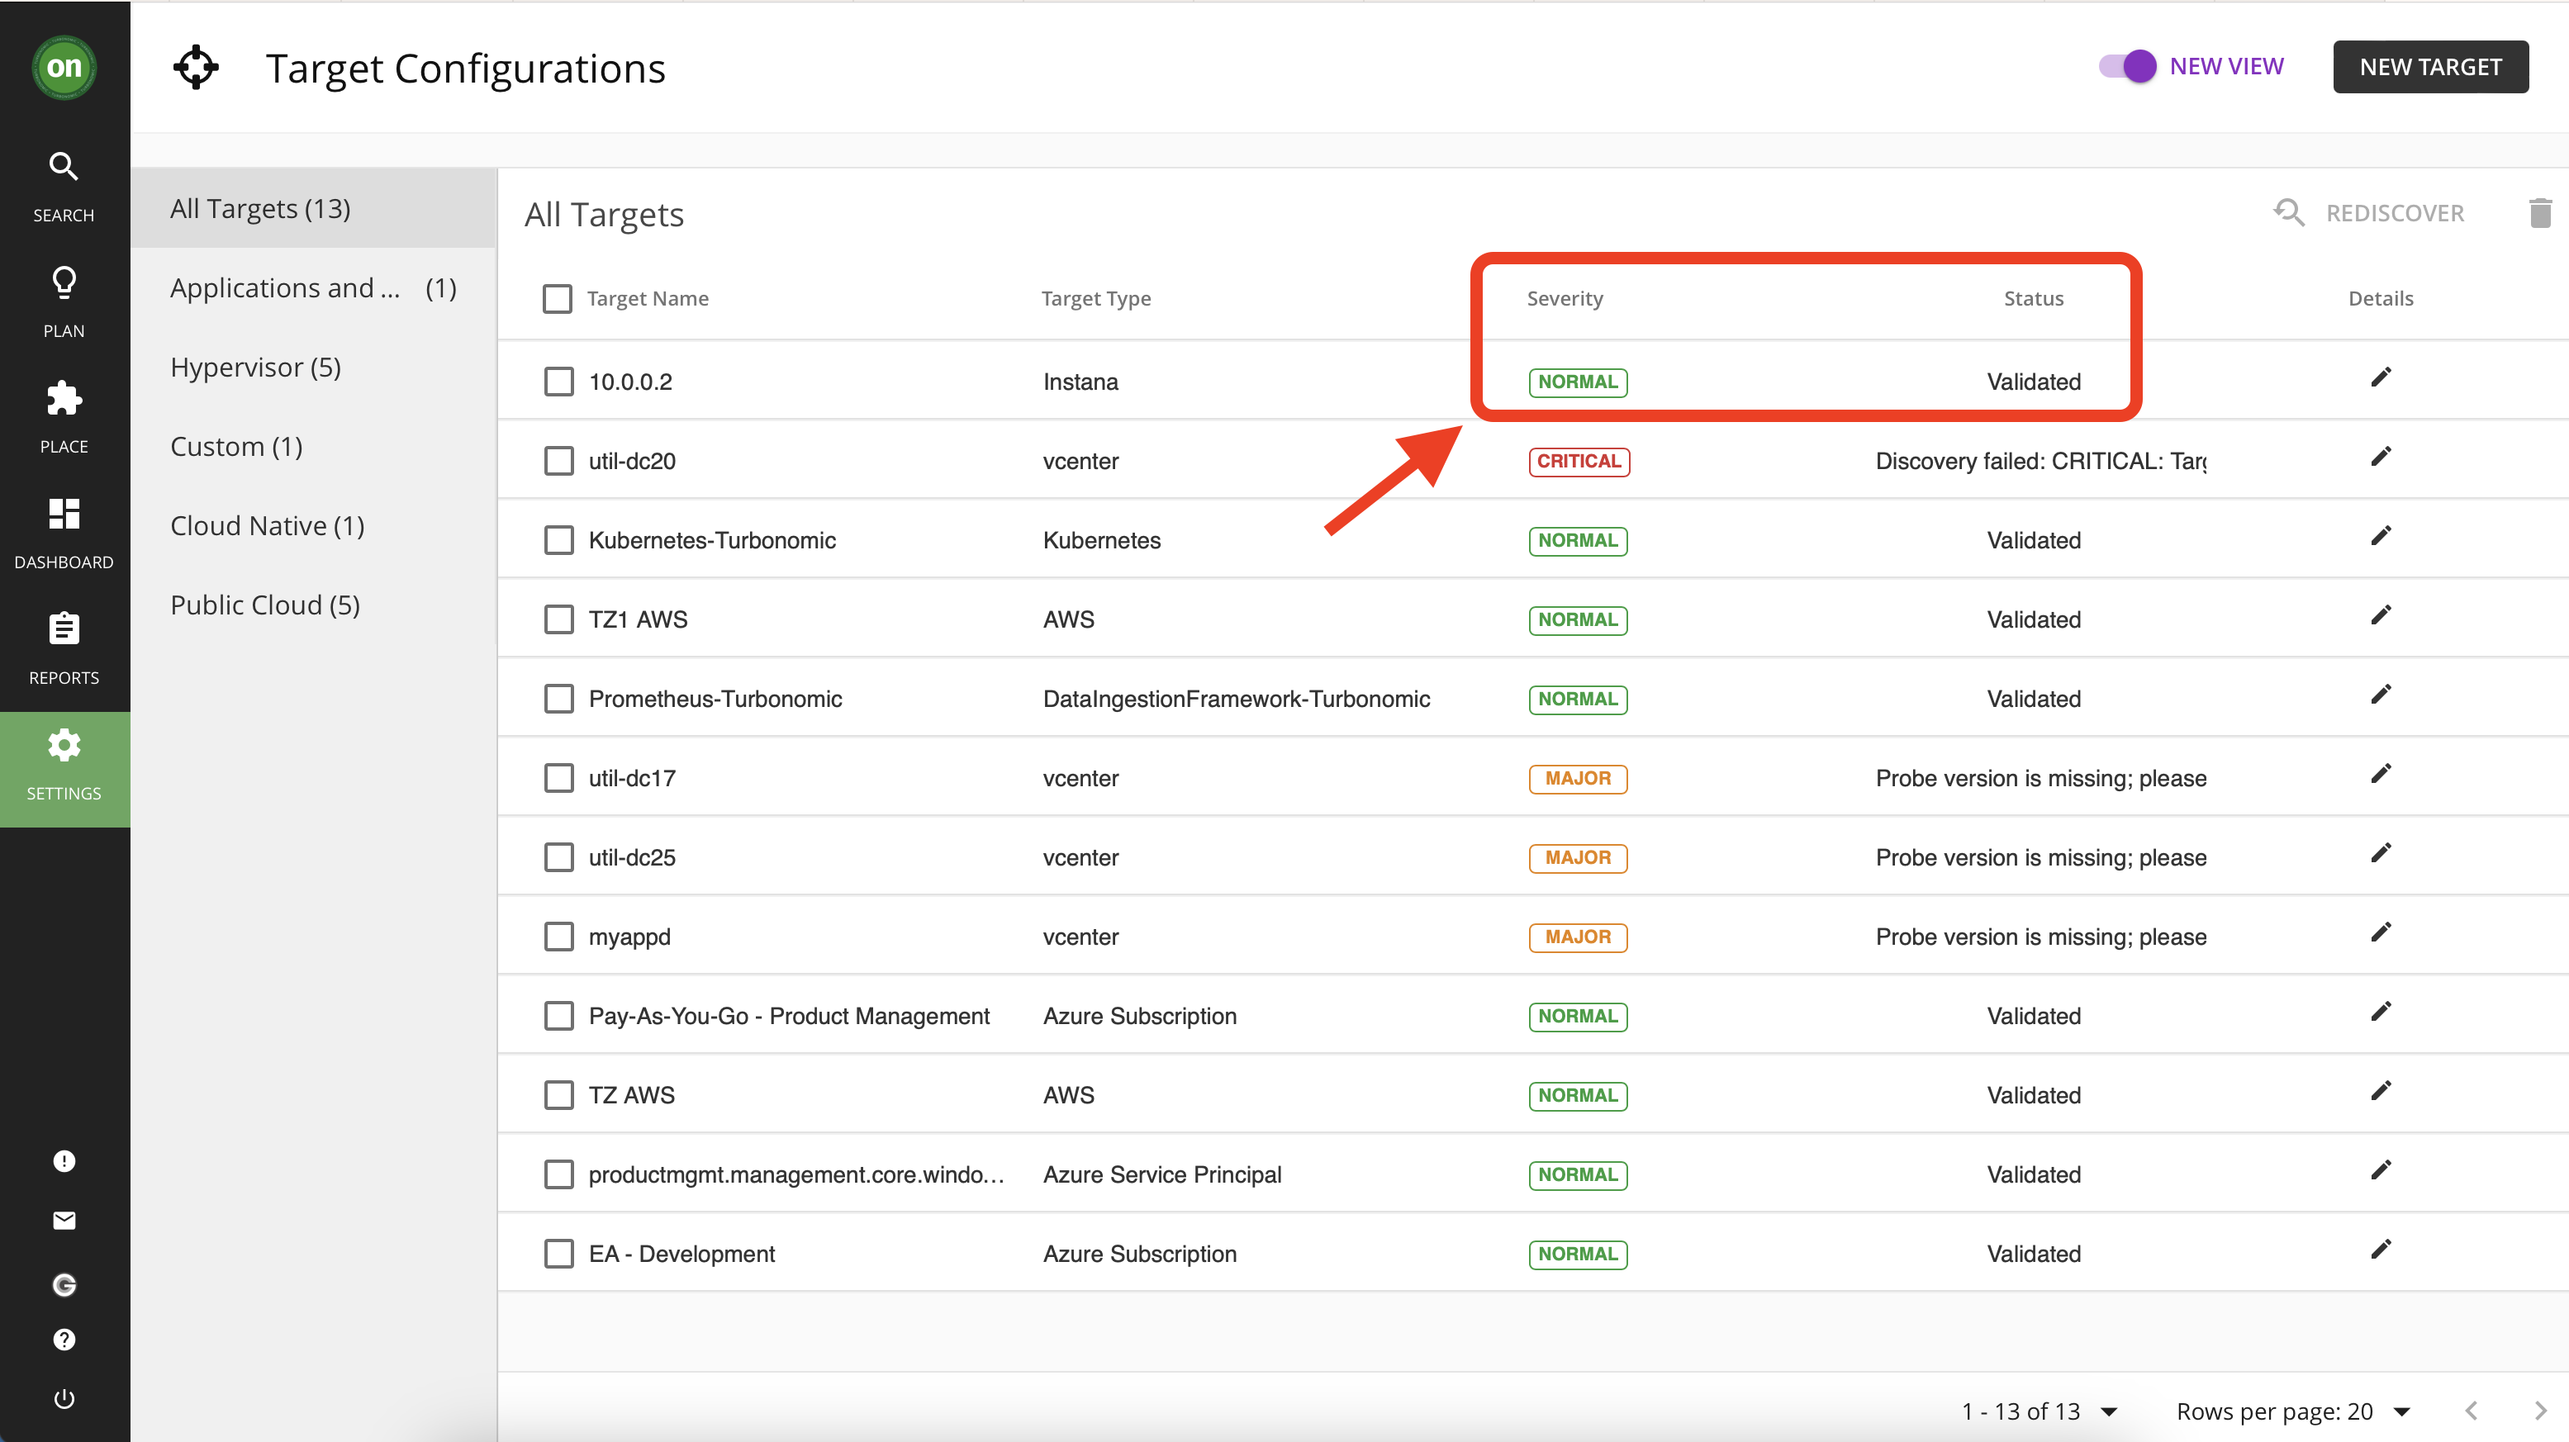Click the NEW TARGET button

coord(2429,67)
